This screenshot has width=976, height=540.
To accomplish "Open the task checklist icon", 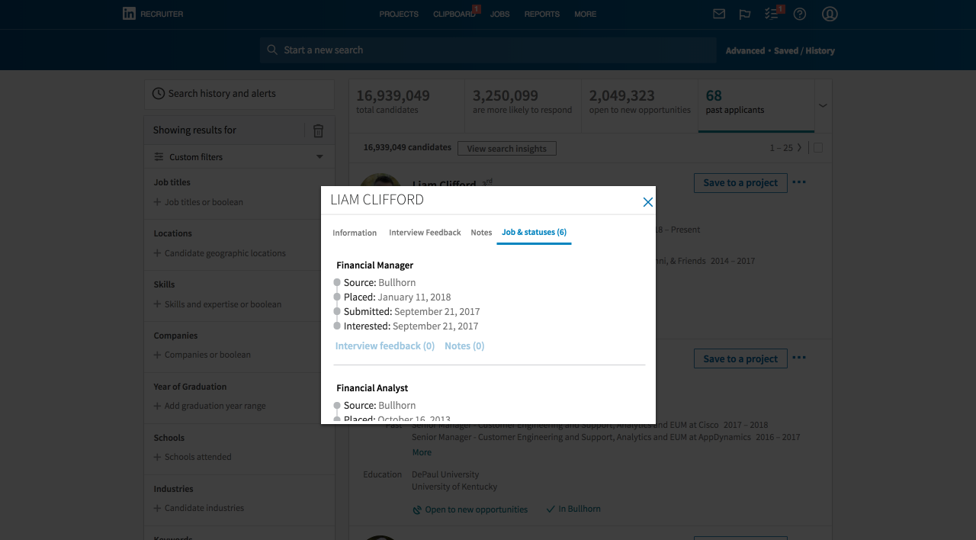I will point(772,14).
